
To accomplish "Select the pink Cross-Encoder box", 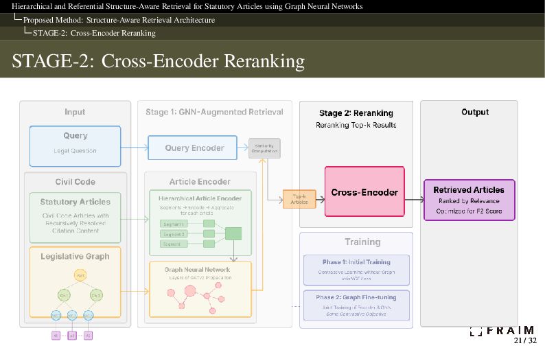I will pos(364,191).
